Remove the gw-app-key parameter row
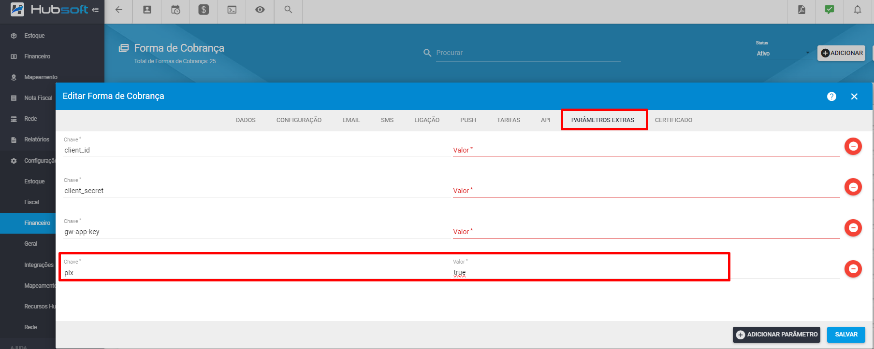The height and width of the screenshot is (349, 874). coord(853,228)
